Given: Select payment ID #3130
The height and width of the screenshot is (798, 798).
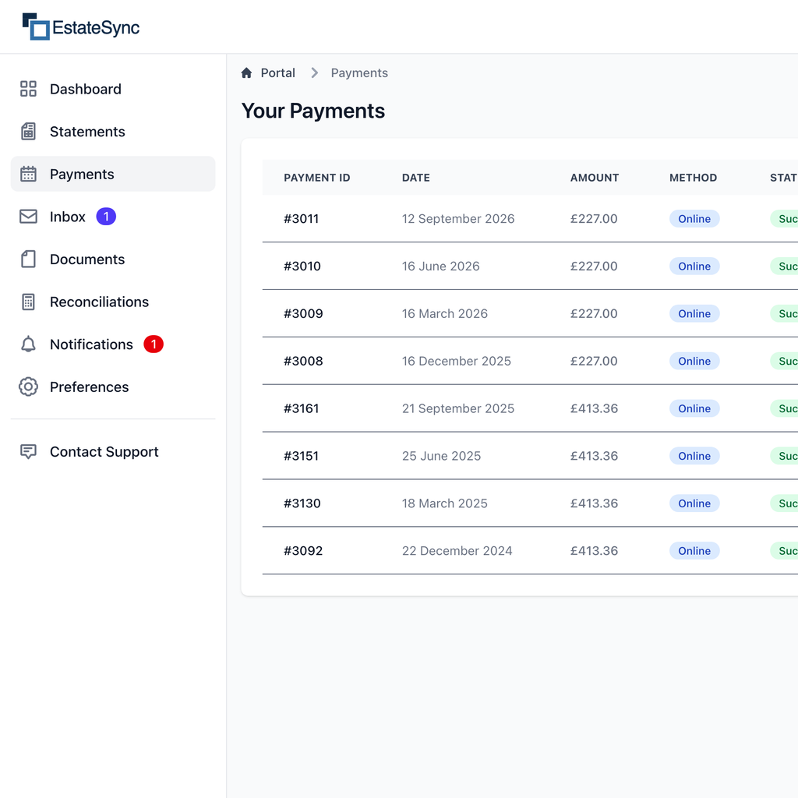Looking at the screenshot, I should point(302,503).
